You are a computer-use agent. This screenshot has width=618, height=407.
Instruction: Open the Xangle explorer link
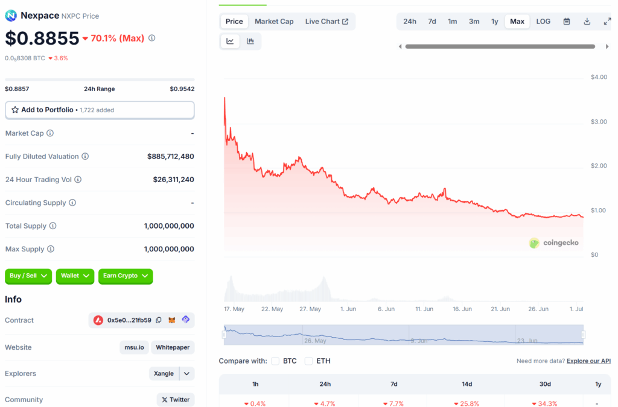(164, 374)
